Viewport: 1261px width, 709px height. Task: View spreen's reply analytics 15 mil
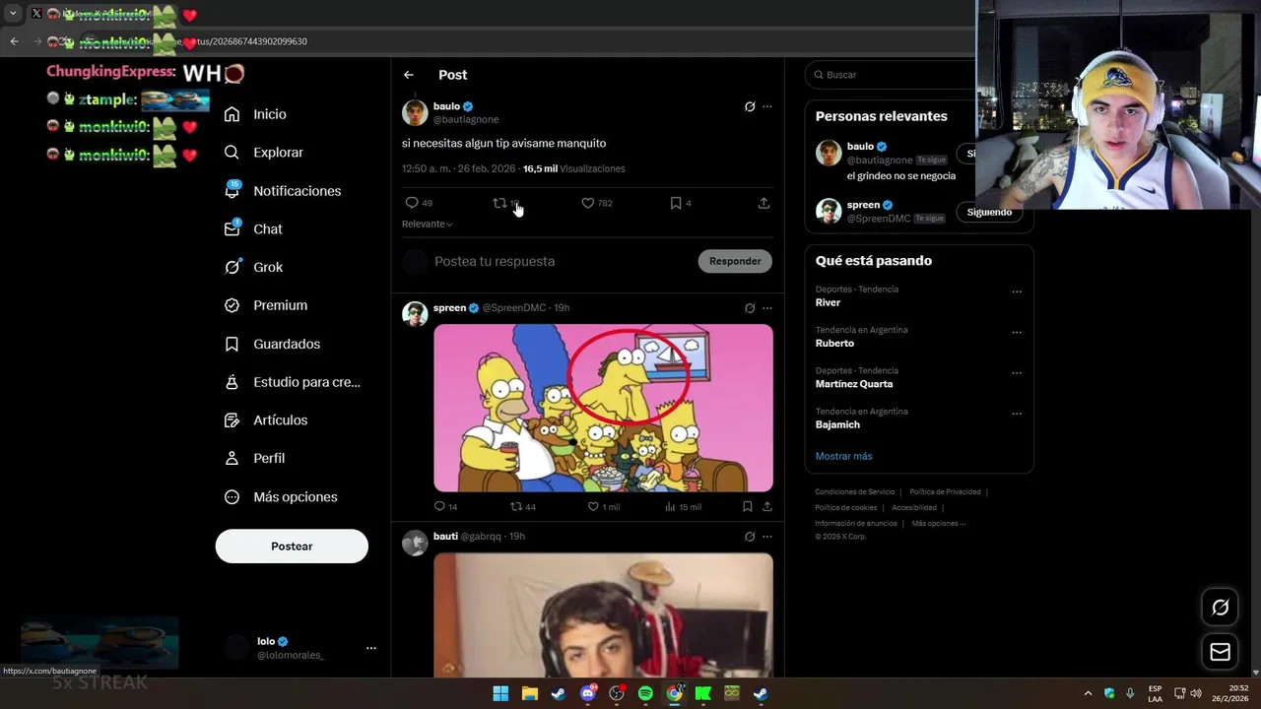click(683, 506)
